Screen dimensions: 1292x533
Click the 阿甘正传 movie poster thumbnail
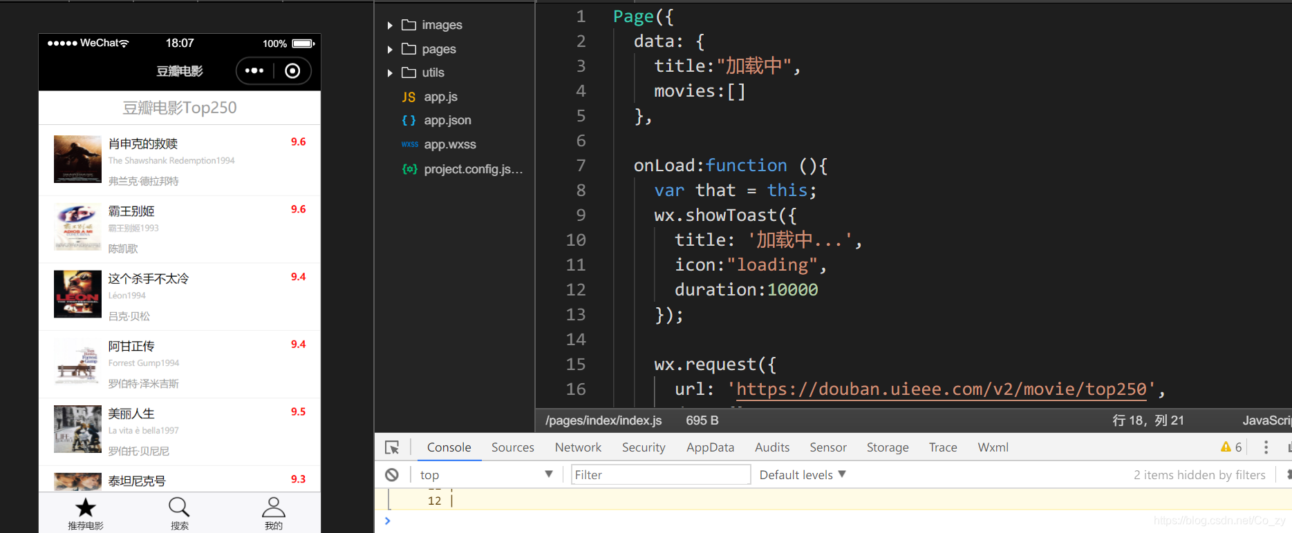pos(77,361)
